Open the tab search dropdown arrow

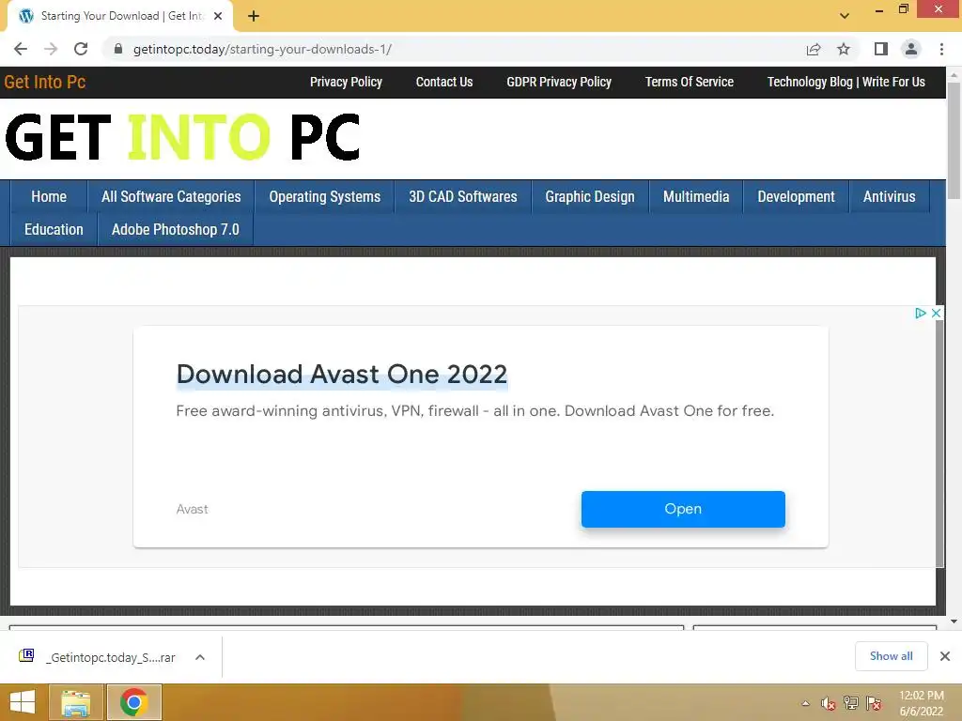pos(845,16)
